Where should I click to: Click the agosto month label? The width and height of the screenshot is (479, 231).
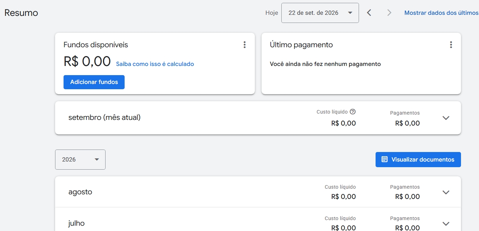(80, 192)
